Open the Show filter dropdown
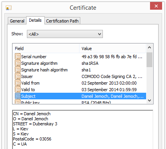Viewport: 166px width, 149px height. pyautogui.click(x=65, y=34)
